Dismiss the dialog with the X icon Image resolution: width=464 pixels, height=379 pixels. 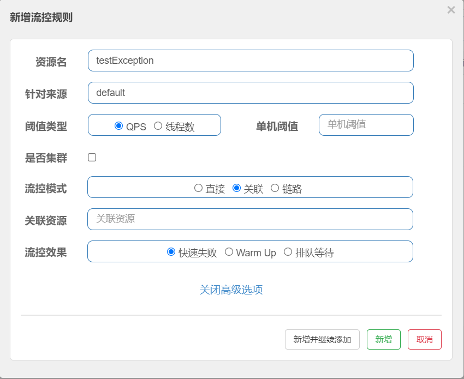click(x=450, y=10)
